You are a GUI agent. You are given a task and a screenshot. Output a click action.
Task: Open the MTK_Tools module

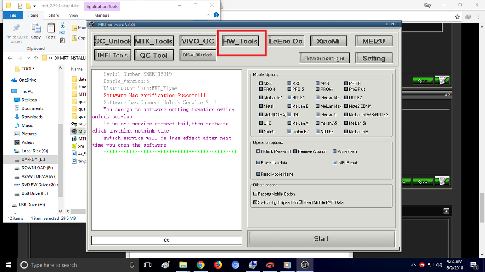coord(154,41)
